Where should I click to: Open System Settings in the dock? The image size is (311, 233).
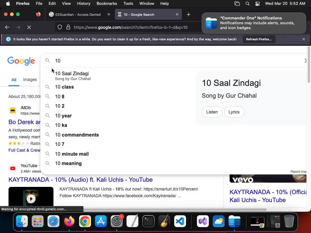point(117,221)
